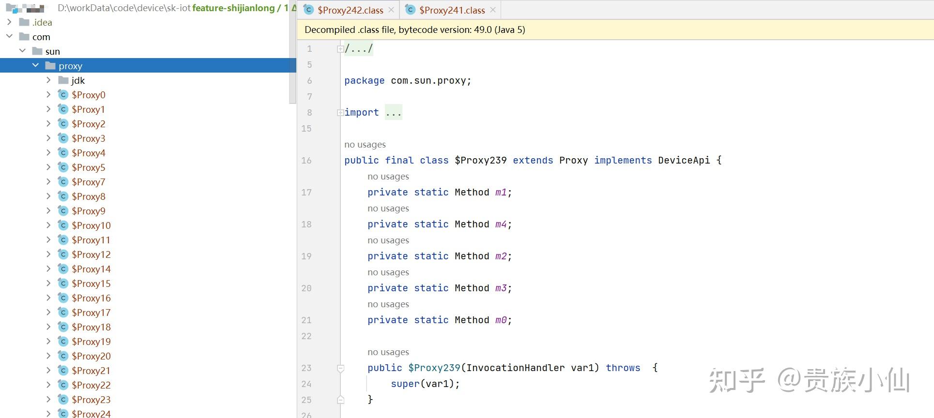Click the .idea folder icon
Screen dimensions: 934x418
click(24, 22)
